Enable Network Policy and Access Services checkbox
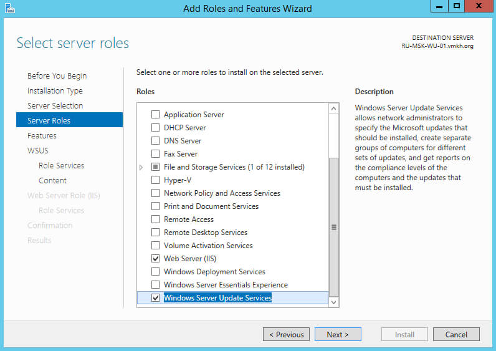The width and height of the screenshot is (496, 351). pos(155,193)
